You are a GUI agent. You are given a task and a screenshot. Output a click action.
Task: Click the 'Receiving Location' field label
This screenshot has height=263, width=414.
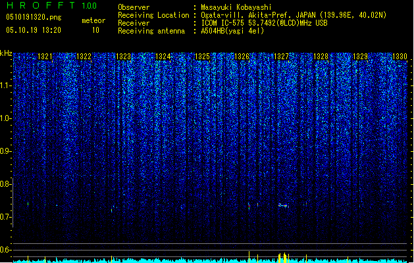(153, 15)
